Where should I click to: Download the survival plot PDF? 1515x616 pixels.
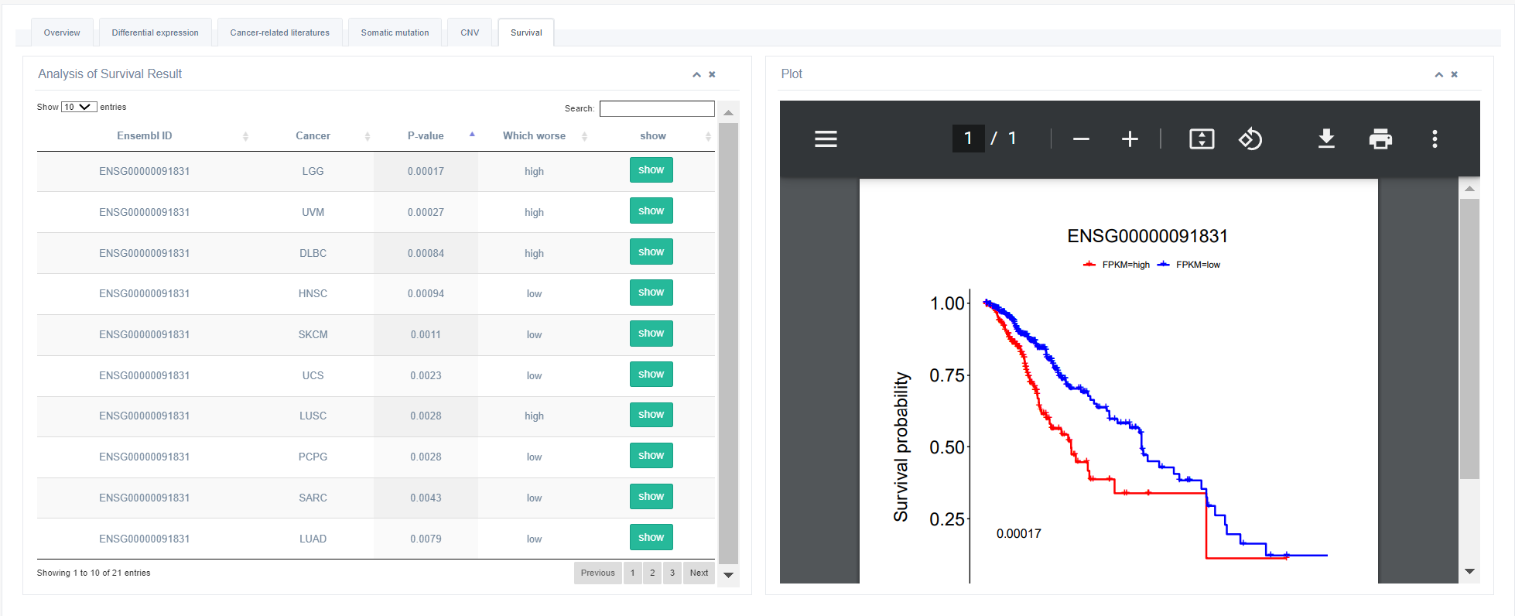pyautogui.click(x=1326, y=139)
